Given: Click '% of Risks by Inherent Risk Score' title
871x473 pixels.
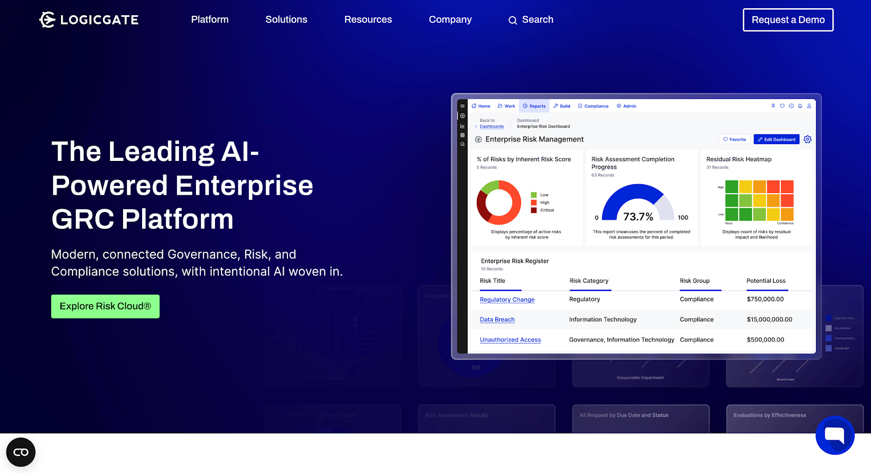Looking at the screenshot, I should pyautogui.click(x=524, y=159).
